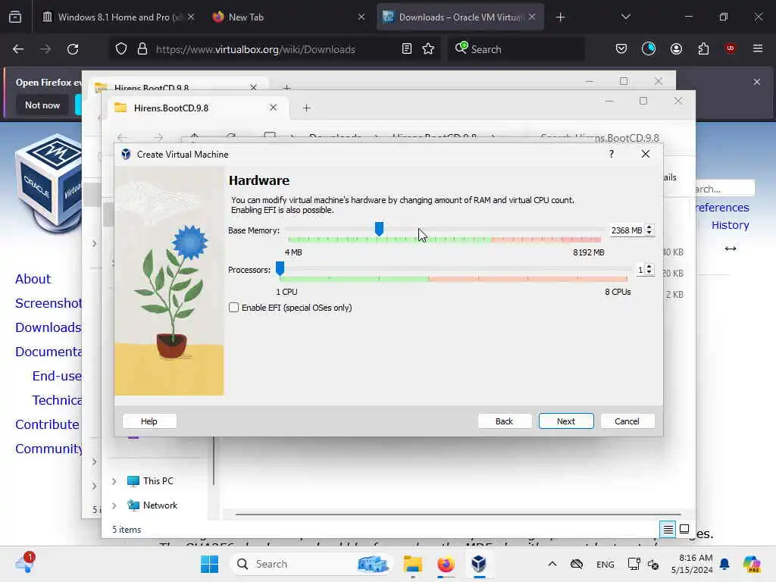Image resolution: width=776 pixels, height=582 pixels.
Task: Toggle Firefox reader view icon
Action: click(x=407, y=49)
